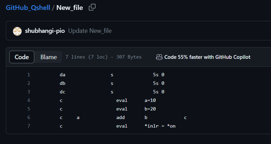The height and width of the screenshot is (144, 271).
Task: Open the "Update New_file" commit message
Action: click(x=90, y=31)
